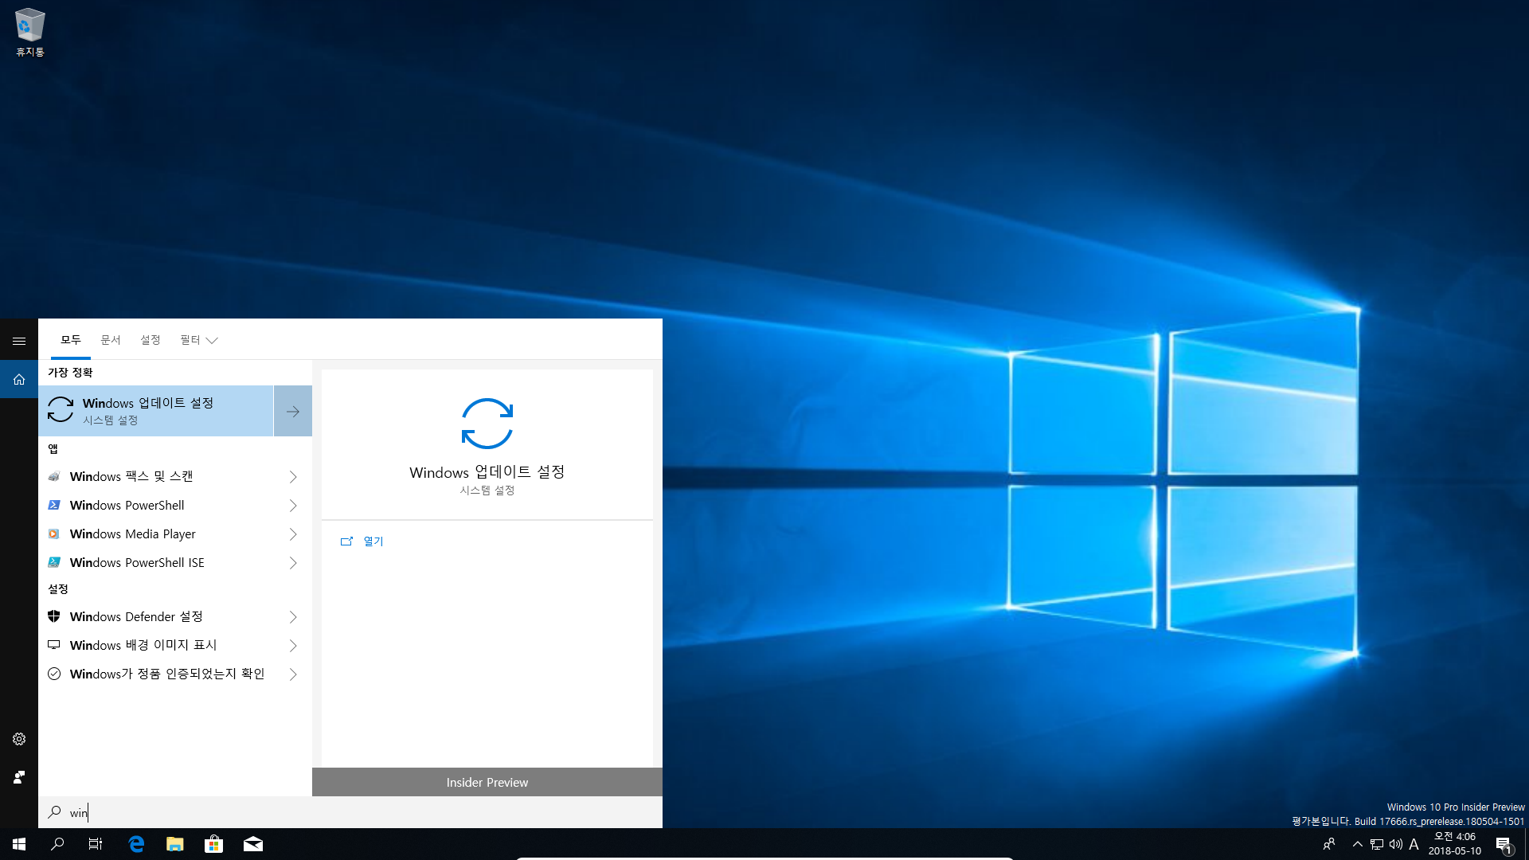
Task: Open the Action Center notification icon
Action: [x=1504, y=844]
